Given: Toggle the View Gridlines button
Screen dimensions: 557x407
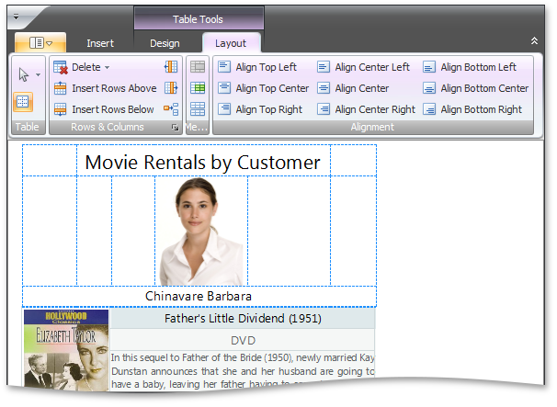Looking at the screenshot, I should 24,102.
